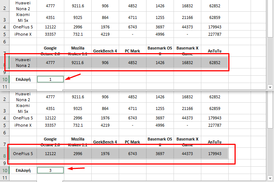Click 6743 in row 4 of lower sheet
Image resolution: width=274 pixels, height=182 pixels.
pos(133,118)
